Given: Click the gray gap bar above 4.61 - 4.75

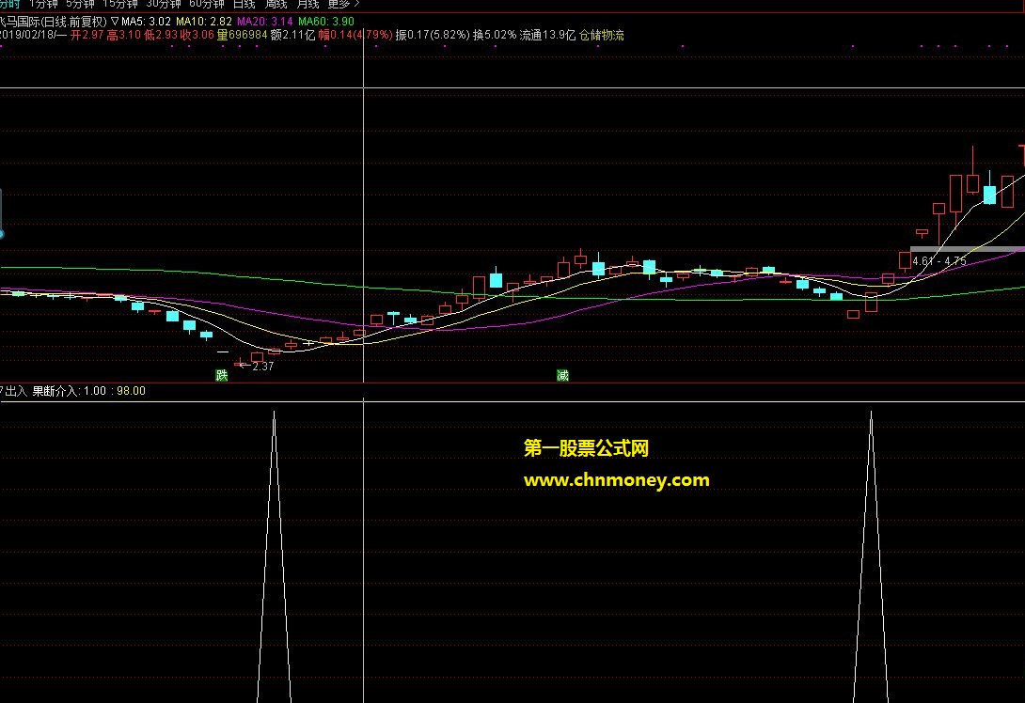Looking at the screenshot, I should pyautogui.click(x=968, y=249).
